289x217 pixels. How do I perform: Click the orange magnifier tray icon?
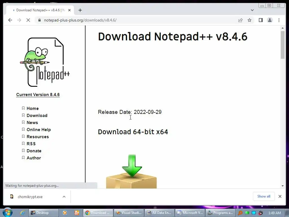coord(240,213)
